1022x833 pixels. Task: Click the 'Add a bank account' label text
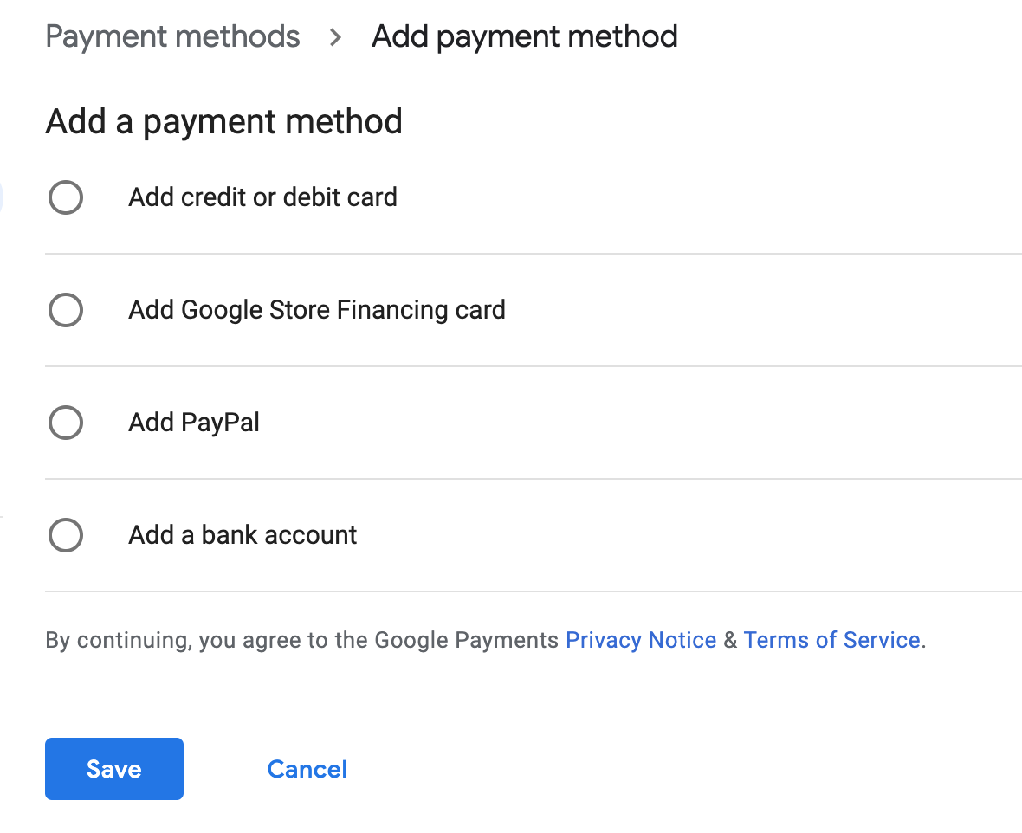pyautogui.click(x=243, y=535)
